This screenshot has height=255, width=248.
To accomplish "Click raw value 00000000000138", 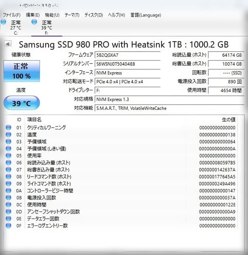I will tap(217, 135).
